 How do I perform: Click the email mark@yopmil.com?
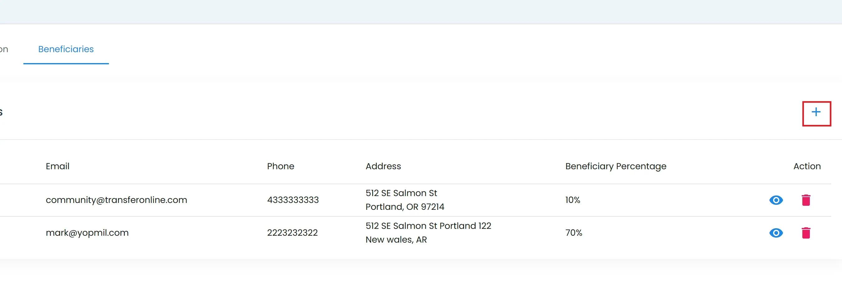click(87, 233)
